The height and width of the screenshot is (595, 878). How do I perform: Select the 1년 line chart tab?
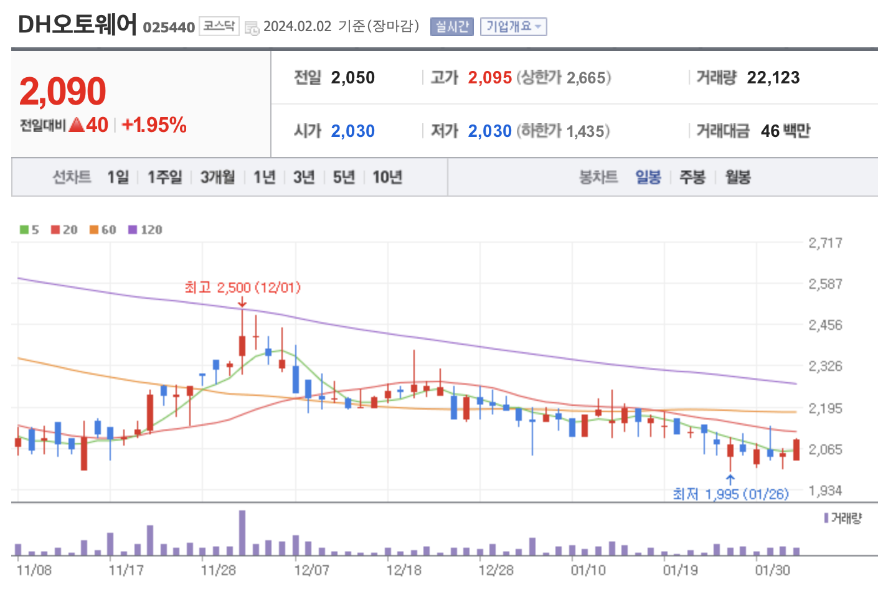pyautogui.click(x=265, y=177)
